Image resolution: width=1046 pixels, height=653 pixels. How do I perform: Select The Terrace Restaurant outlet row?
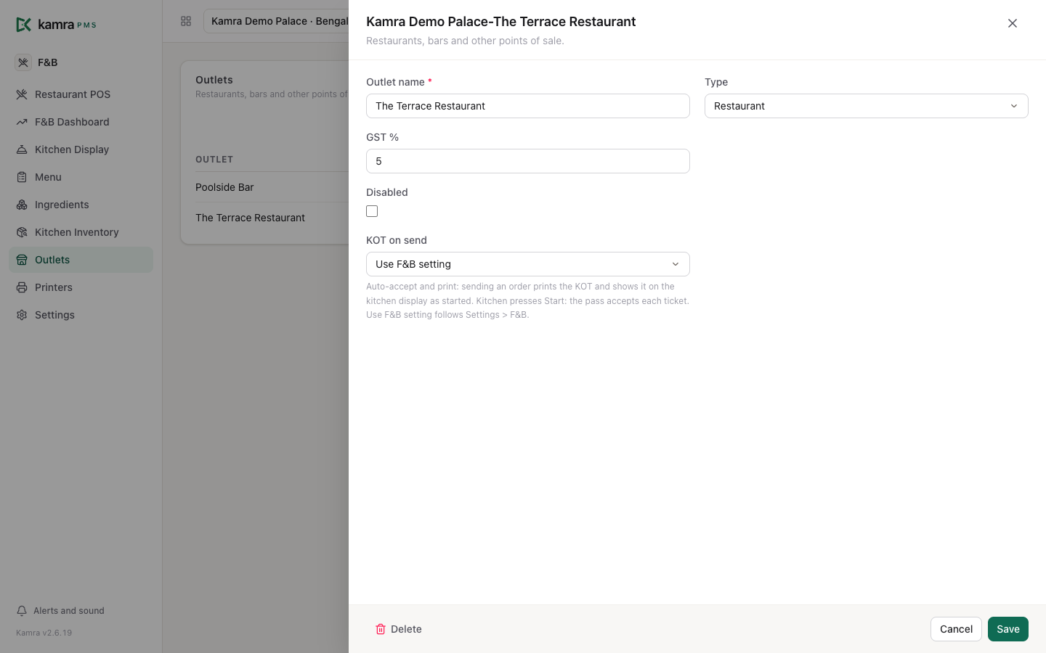[272, 218]
